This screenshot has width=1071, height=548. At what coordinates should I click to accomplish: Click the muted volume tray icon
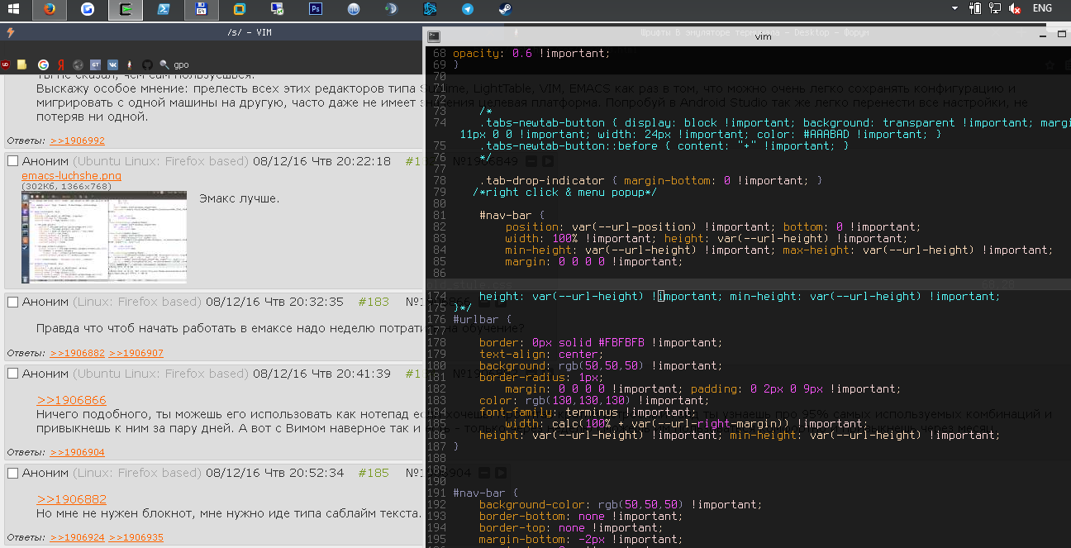coord(1014,8)
